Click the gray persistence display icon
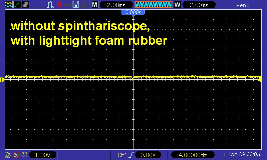Screen dimensions: 267x160 coord(26,5)
